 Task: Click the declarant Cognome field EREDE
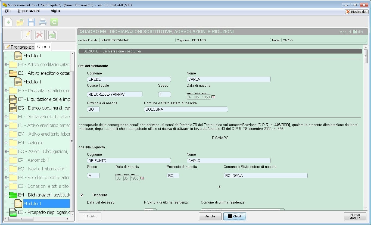point(129,79)
